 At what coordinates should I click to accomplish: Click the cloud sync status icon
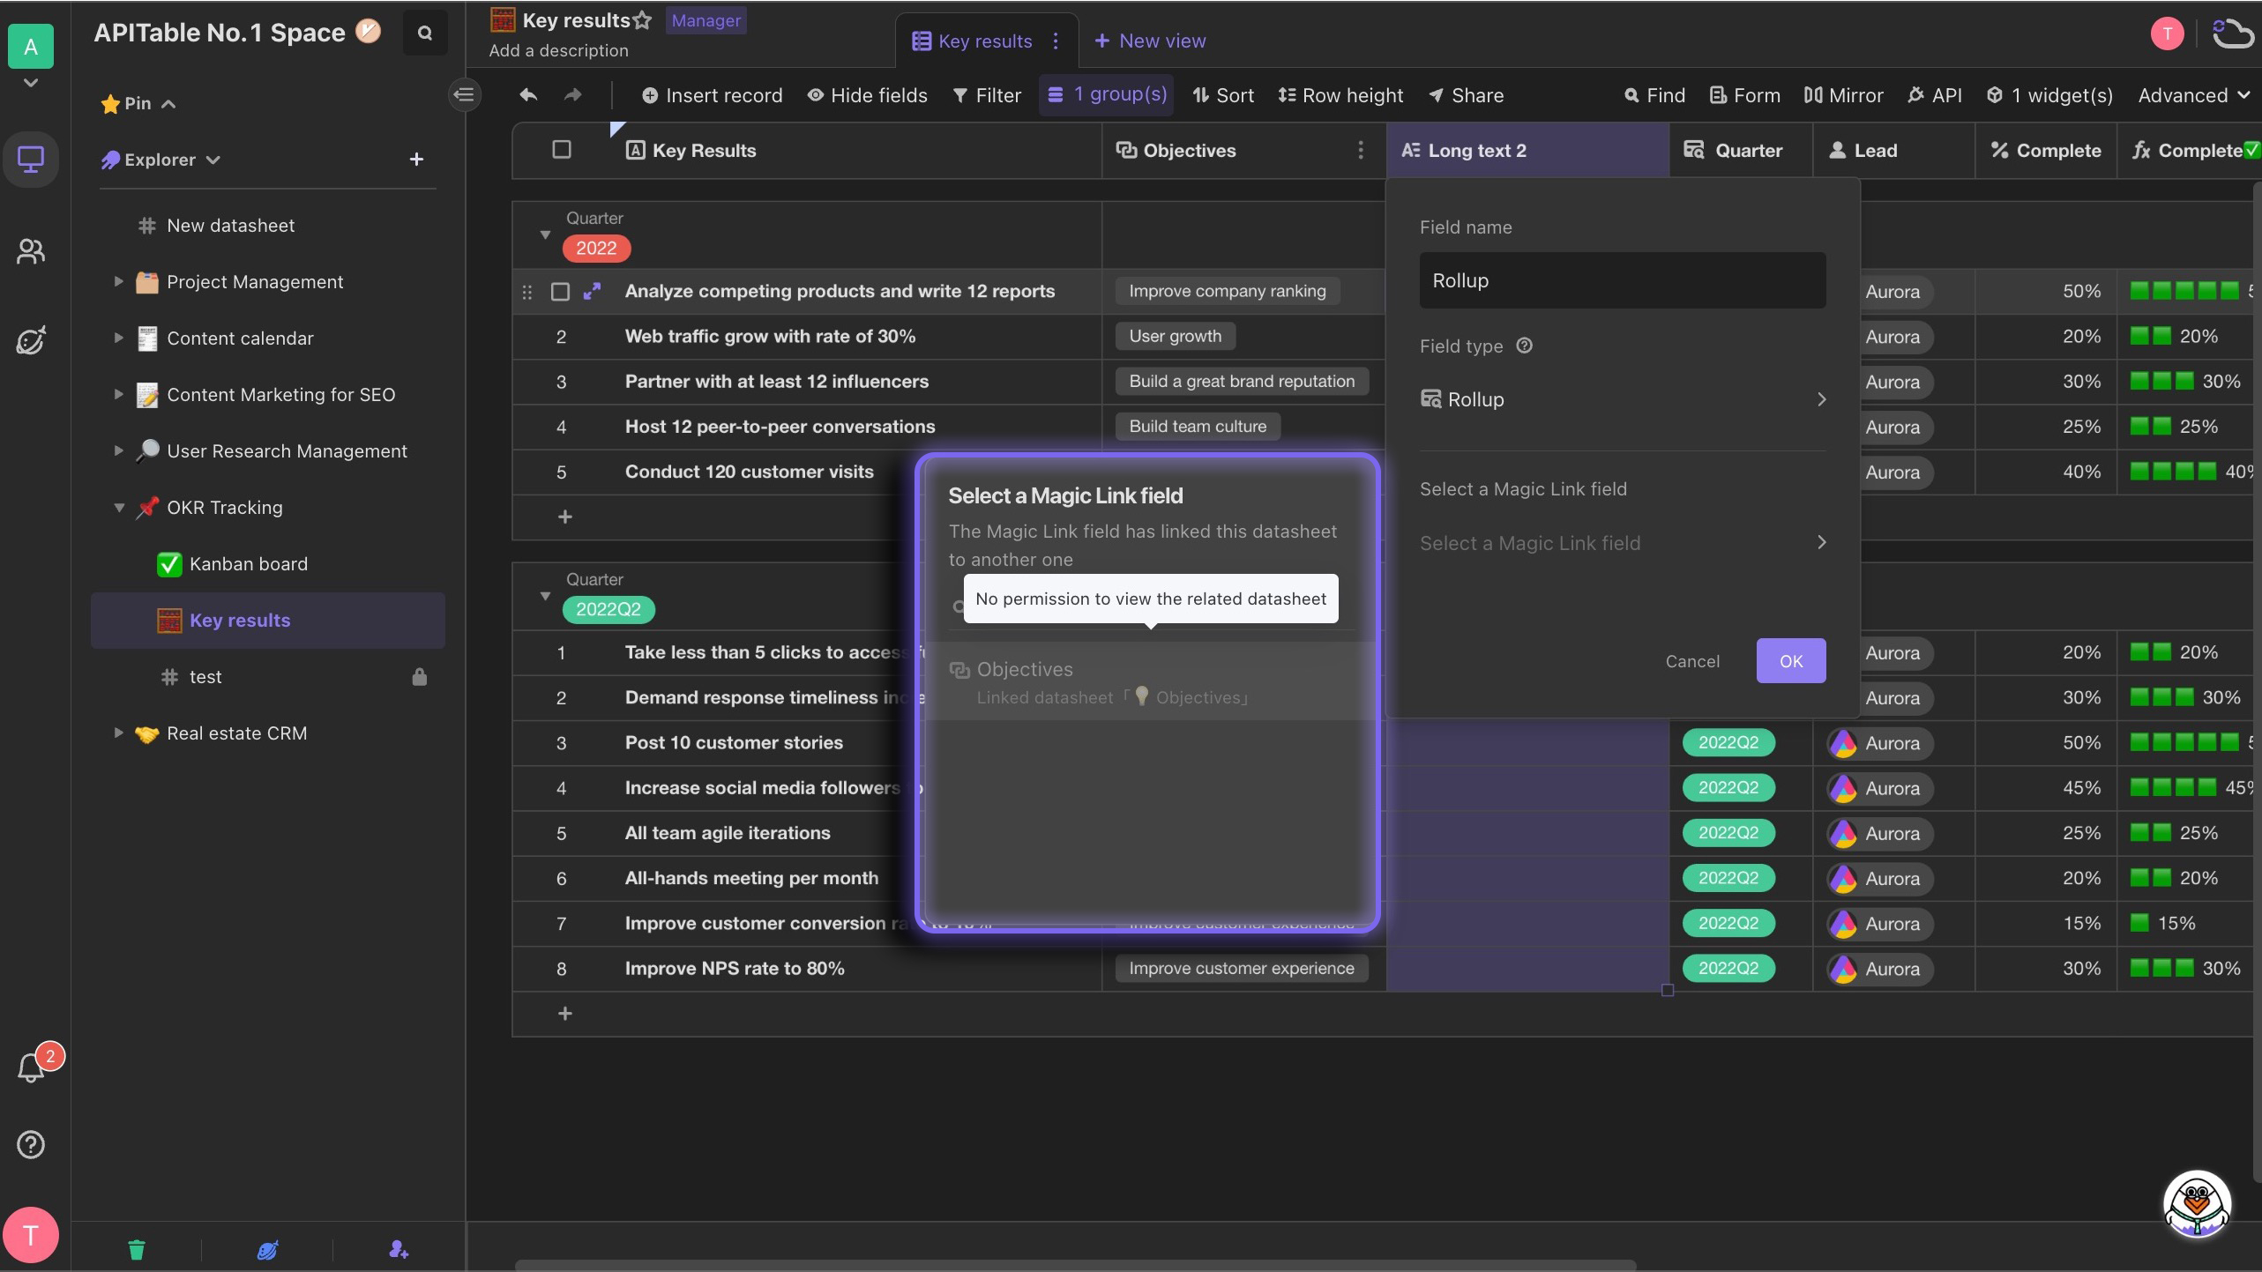(x=2232, y=33)
